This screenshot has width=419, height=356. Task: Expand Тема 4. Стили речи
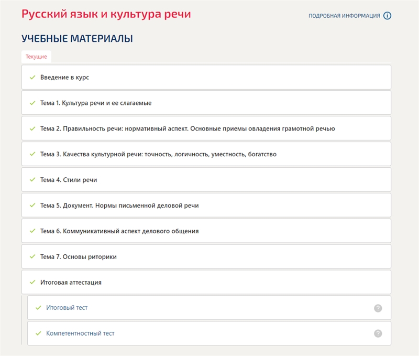click(206, 180)
